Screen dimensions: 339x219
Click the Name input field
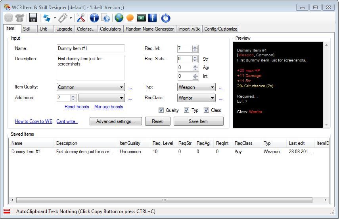pyautogui.click(x=91, y=48)
